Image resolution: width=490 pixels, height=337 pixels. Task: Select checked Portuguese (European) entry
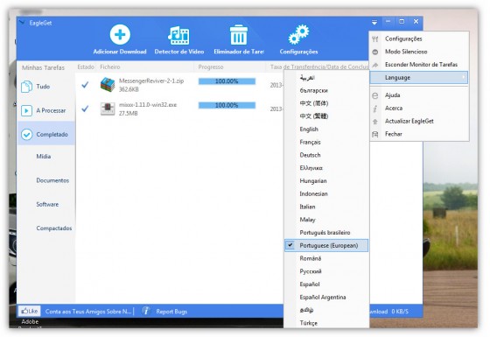coord(326,245)
